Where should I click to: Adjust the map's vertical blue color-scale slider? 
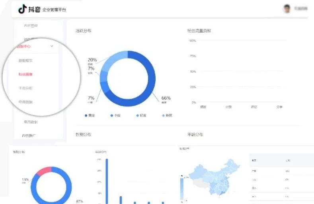coord(182,188)
